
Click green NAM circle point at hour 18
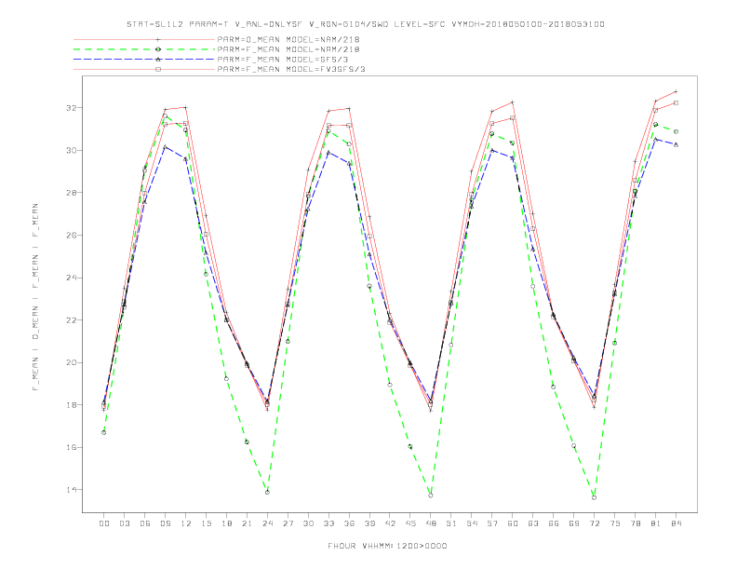[226, 378]
